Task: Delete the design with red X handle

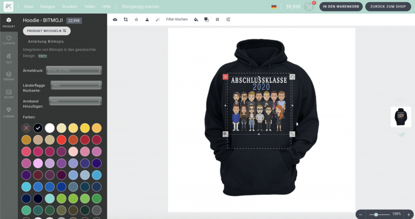Action: [x=225, y=77]
